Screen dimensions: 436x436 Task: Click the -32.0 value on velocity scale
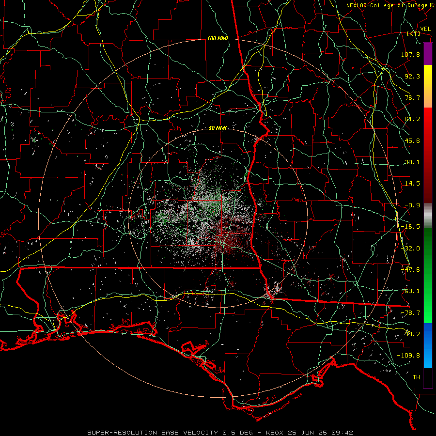(410, 249)
